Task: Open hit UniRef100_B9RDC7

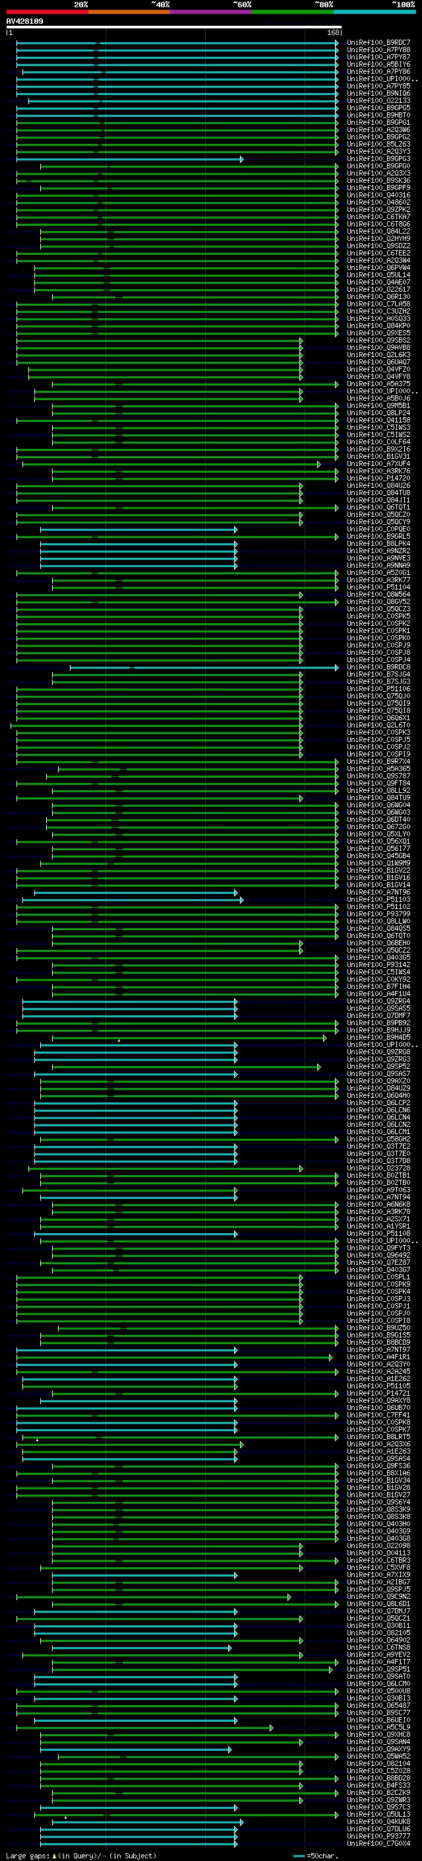Action: click(x=378, y=43)
